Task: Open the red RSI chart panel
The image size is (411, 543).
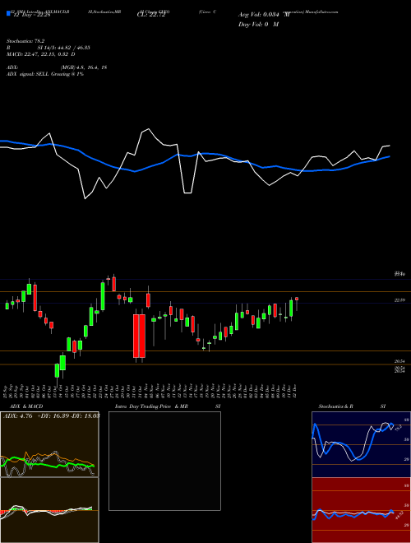Action: point(361,510)
